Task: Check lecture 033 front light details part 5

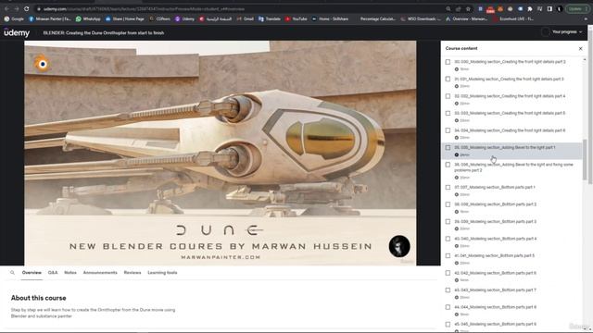Action: pyautogui.click(x=448, y=113)
